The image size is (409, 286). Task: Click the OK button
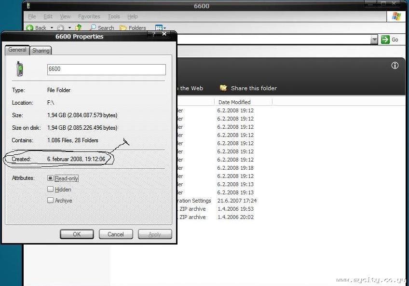pyautogui.click(x=77, y=234)
